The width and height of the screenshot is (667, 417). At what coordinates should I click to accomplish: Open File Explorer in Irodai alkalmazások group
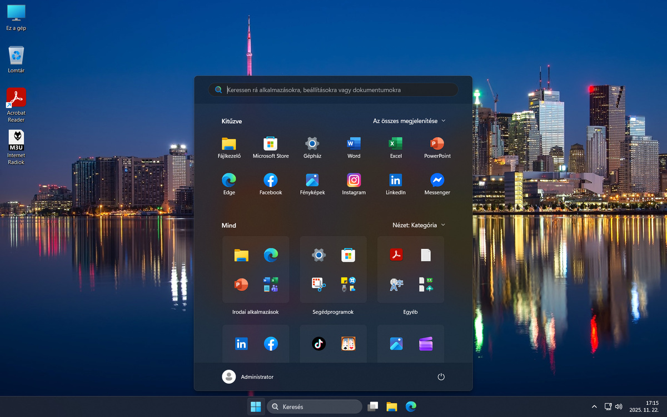click(241, 255)
